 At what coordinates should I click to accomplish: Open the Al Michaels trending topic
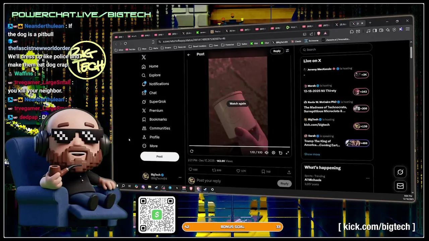(x=313, y=180)
